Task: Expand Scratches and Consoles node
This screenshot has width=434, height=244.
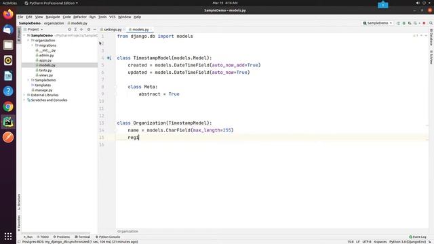Action: click(x=24, y=100)
